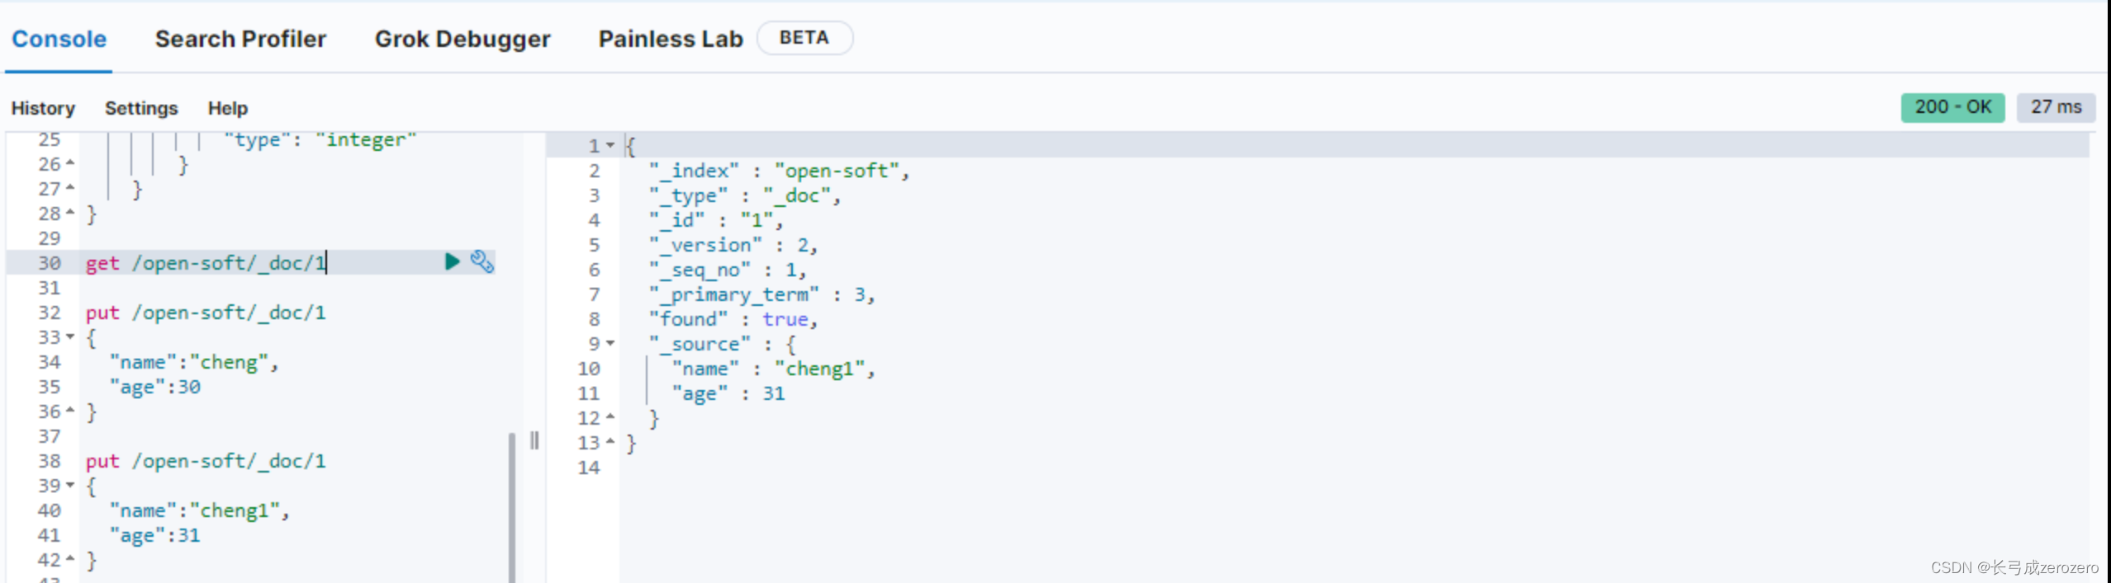Image resolution: width=2111 pixels, height=583 pixels.
Task: Open the Help panel
Action: (x=228, y=108)
